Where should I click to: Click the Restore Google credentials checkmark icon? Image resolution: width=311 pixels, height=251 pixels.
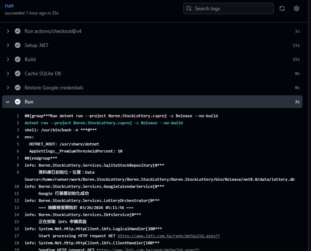[18, 88]
